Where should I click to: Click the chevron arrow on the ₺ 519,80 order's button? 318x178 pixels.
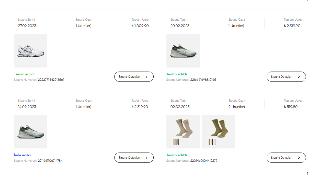(x=299, y=158)
